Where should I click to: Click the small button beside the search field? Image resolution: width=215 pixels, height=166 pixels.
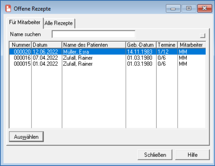tap(202, 35)
